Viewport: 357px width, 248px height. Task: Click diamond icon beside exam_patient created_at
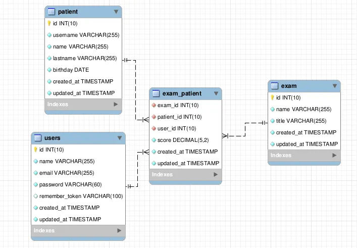154,152
